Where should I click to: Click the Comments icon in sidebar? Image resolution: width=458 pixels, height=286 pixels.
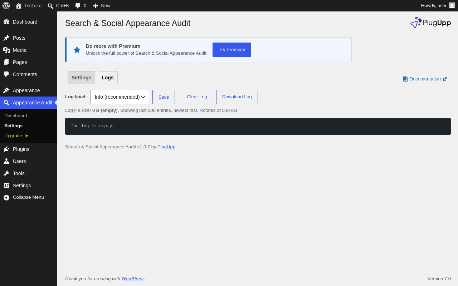tap(6, 74)
